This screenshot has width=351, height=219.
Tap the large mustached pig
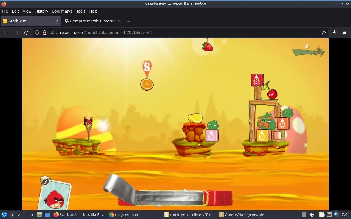pos(266,122)
